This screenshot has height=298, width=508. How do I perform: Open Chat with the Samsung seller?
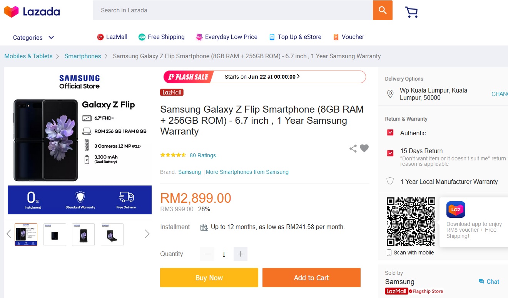coord(489,282)
